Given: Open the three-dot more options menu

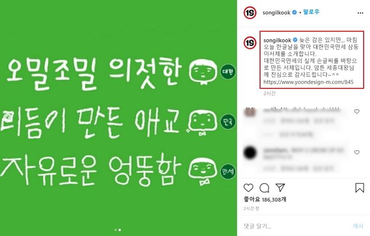Looking at the screenshot, I should (x=360, y=13).
